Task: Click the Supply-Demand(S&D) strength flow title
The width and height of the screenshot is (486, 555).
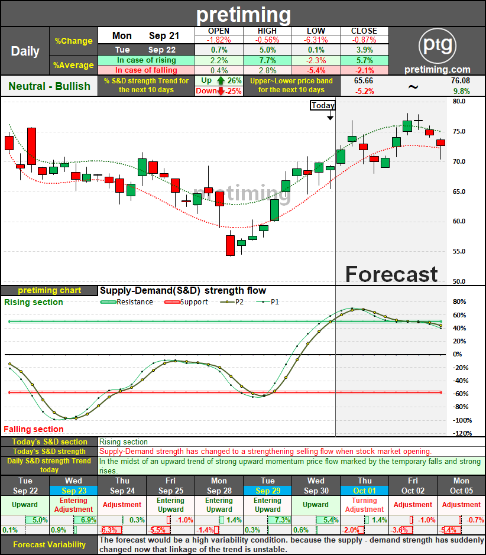Action: pos(183,291)
